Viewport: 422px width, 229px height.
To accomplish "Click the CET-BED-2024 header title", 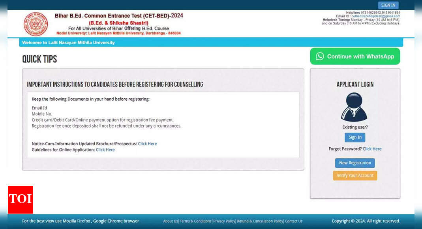I will pos(119,15).
